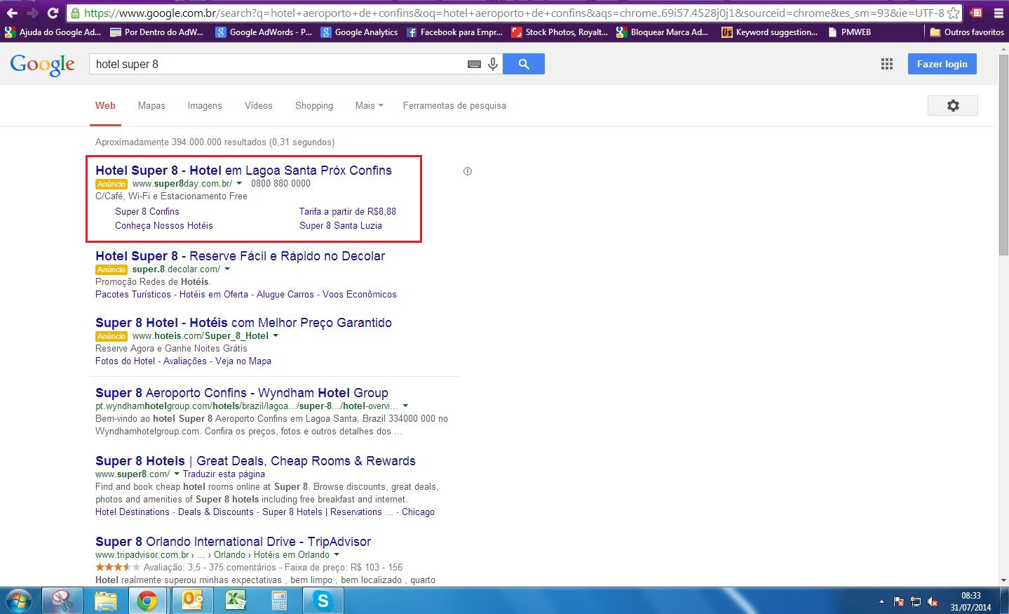This screenshot has height=614, width=1009.
Task: Open Calculator from the taskbar
Action: click(x=279, y=601)
